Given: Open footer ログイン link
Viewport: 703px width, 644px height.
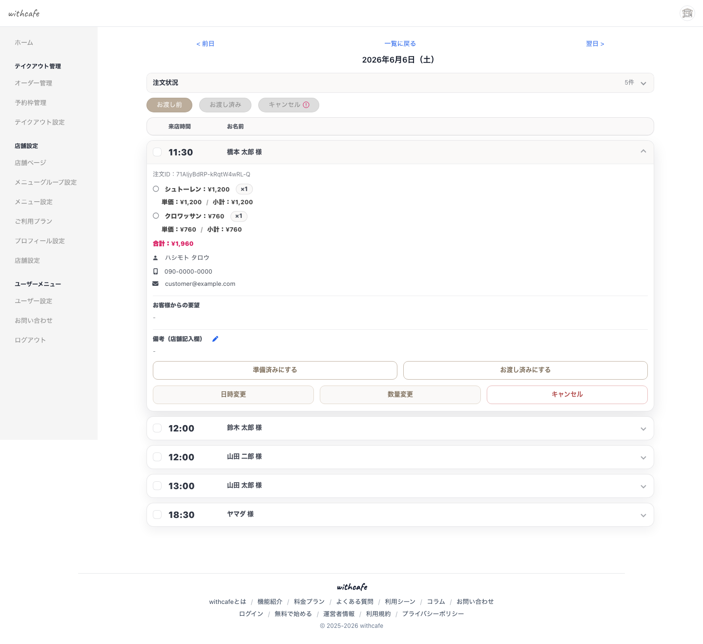Looking at the screenshot, I should click(x=251, y=614).
